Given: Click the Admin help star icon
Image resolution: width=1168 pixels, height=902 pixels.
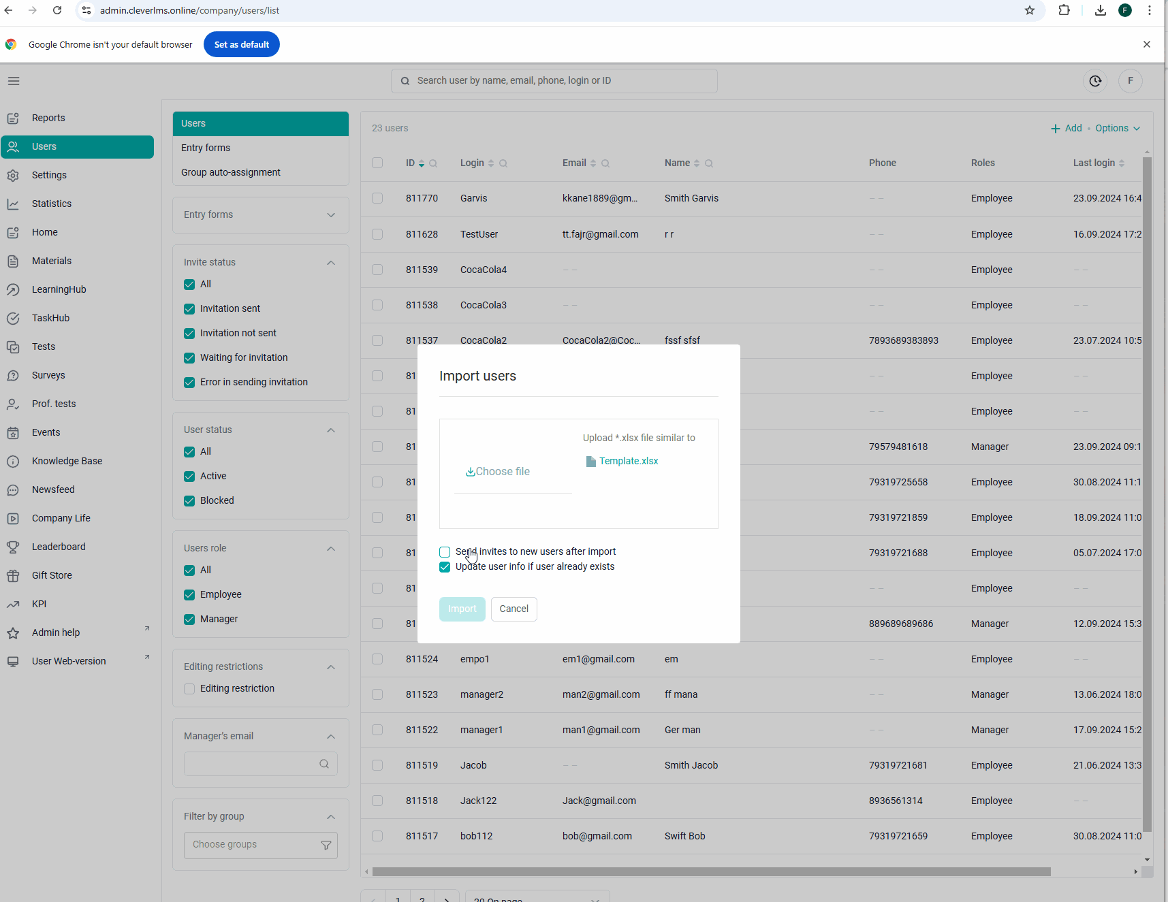Looking at the screenshot, I should [x=13, y=632].
